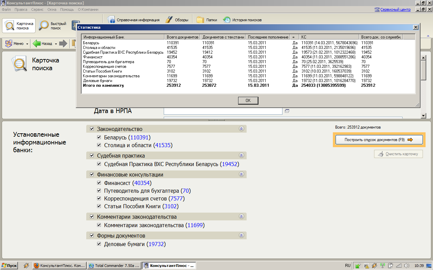Uncheck the Судебная практика category checkbox
This screenshot has width=433, height=270.
tap(92, 156)
